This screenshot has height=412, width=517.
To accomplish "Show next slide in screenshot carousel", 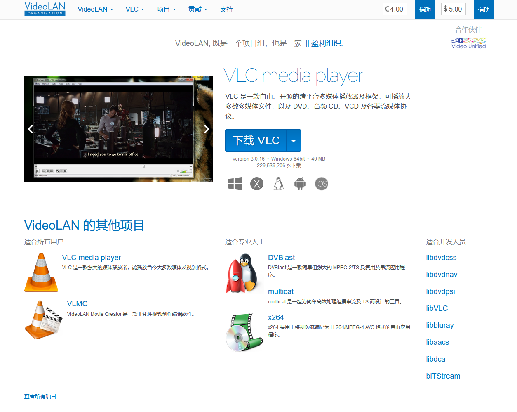I will click(207, 129).
